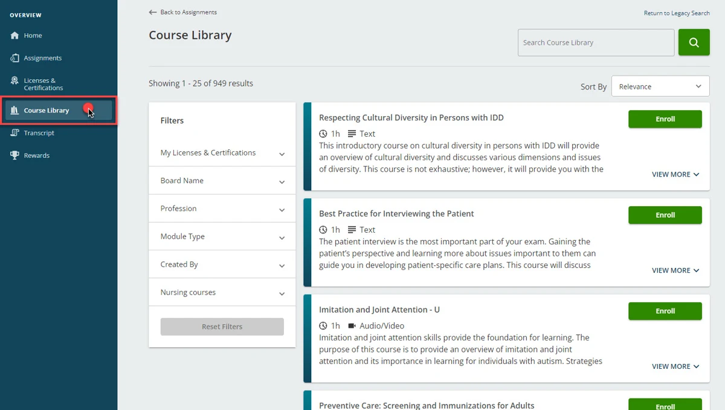Image resolution: width=725 pixels, height=410 pixels.
Task: Enroll in Respecting Cultural Diversity in Persons with IDD
Action: [x=665, y=119]
